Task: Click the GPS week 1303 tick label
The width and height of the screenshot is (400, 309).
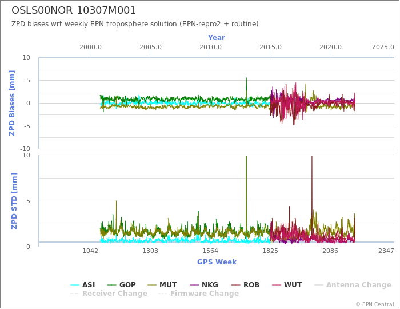Action: click(x=150, y=251)
